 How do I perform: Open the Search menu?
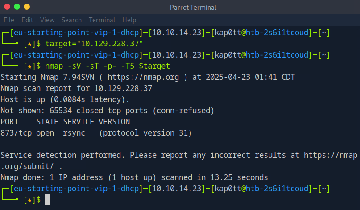(71, 20)
